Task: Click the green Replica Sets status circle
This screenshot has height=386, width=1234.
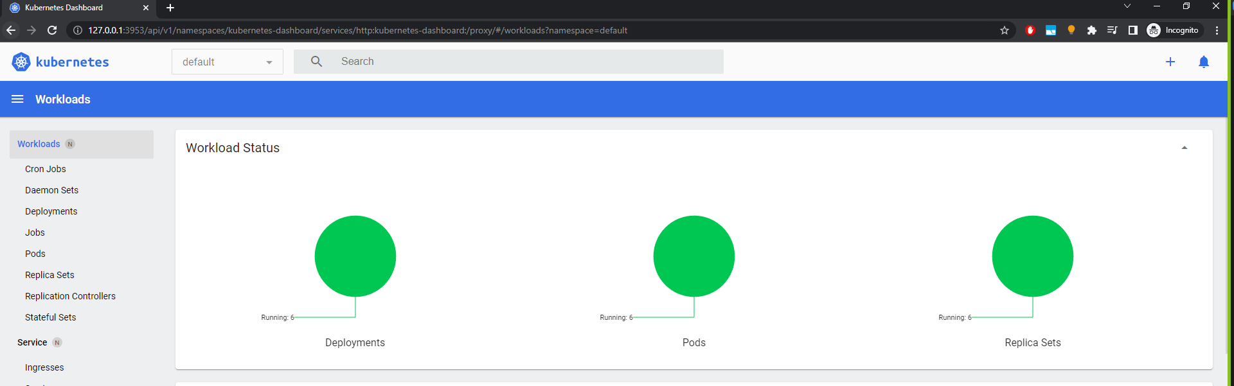Action: (1033, 256)
